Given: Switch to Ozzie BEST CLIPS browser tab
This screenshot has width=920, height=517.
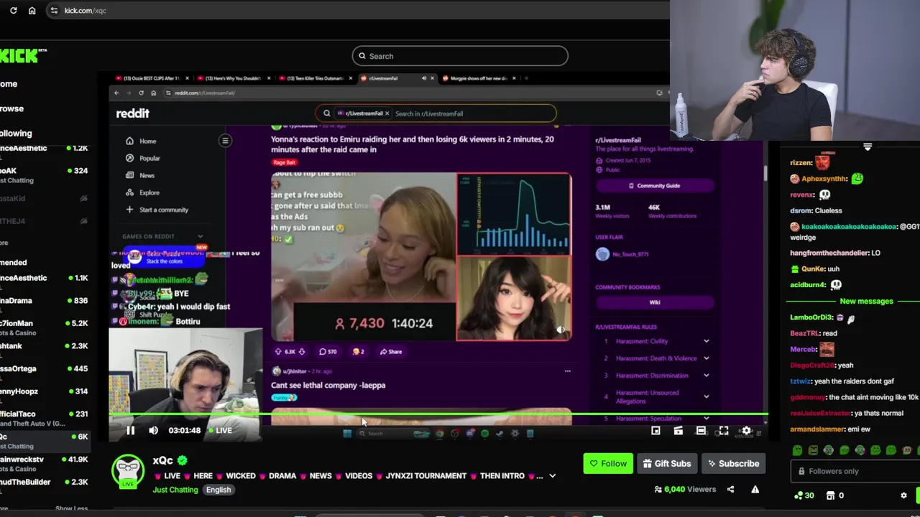Looking at the screenshot, I should point(151,78).
